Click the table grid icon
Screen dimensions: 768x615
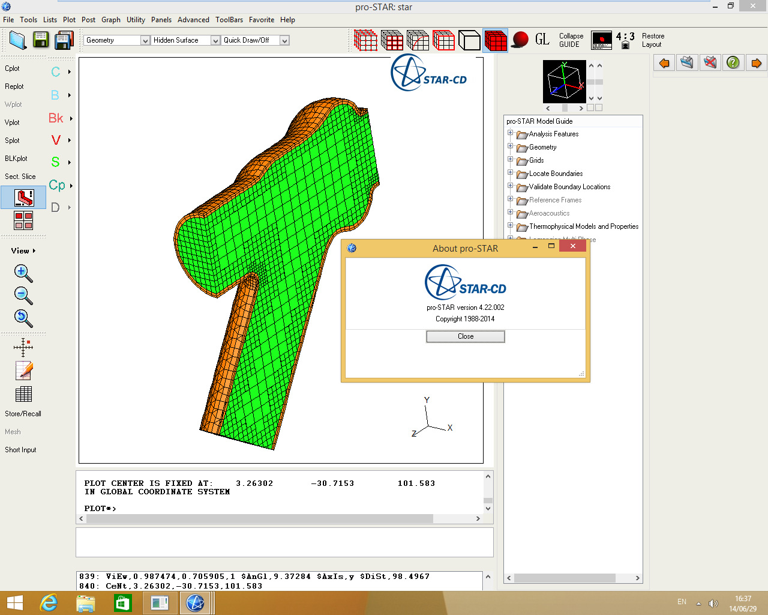(23, 394)
